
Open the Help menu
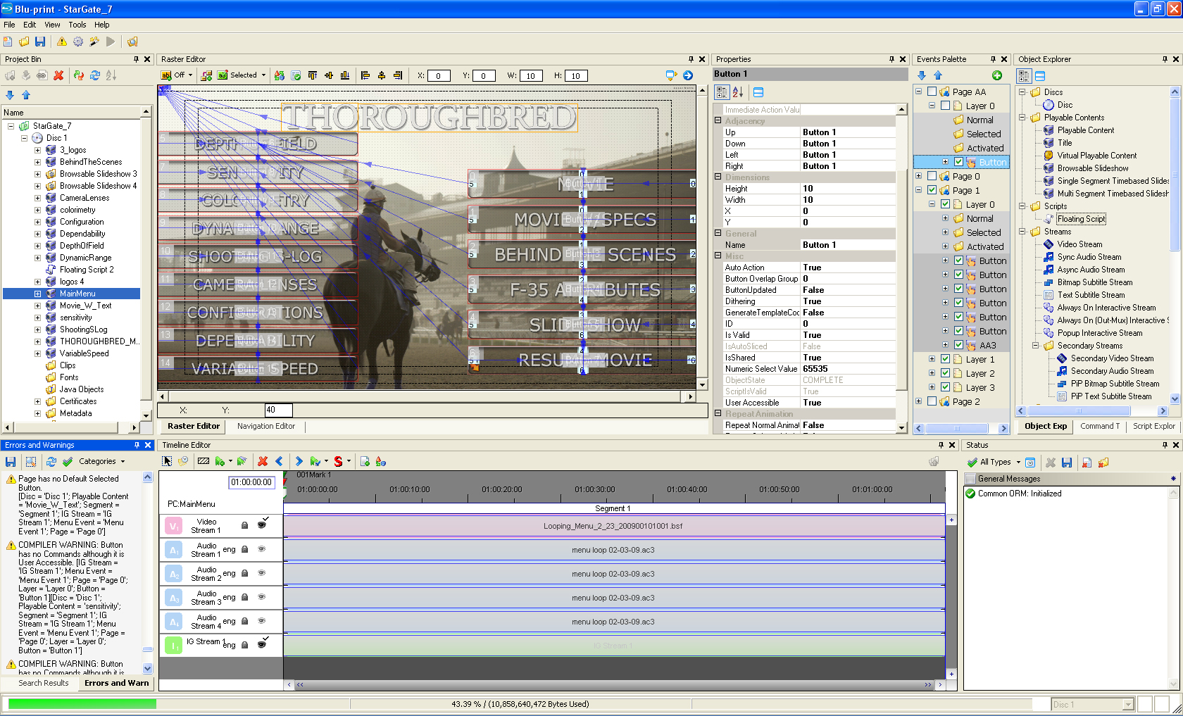[102, 25]
